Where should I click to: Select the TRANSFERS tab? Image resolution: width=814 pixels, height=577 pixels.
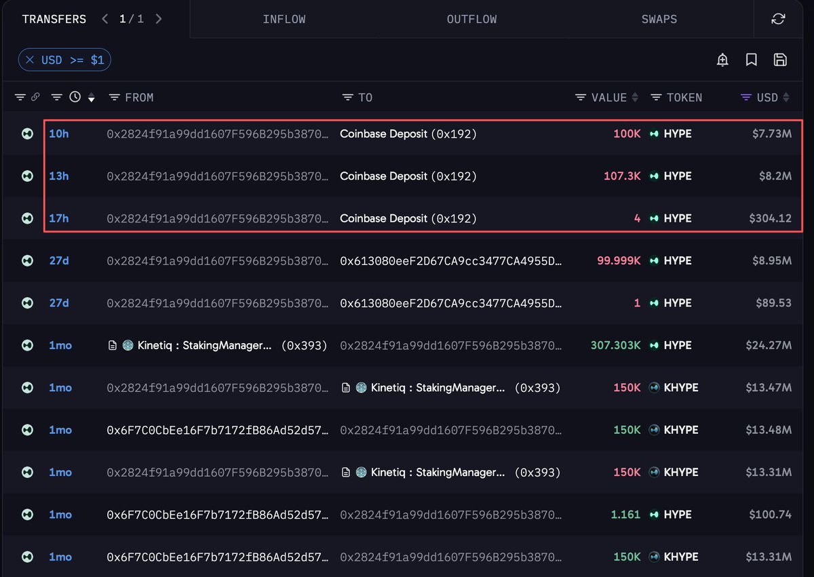(x=54, y=19)
